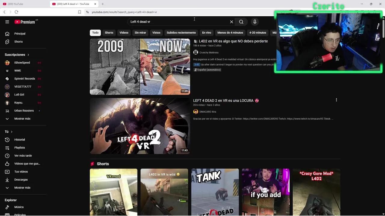Reload the page in the browser

16,12
